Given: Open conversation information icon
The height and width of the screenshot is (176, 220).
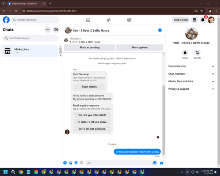Looking at the screenshot, I should coord(160,30).
